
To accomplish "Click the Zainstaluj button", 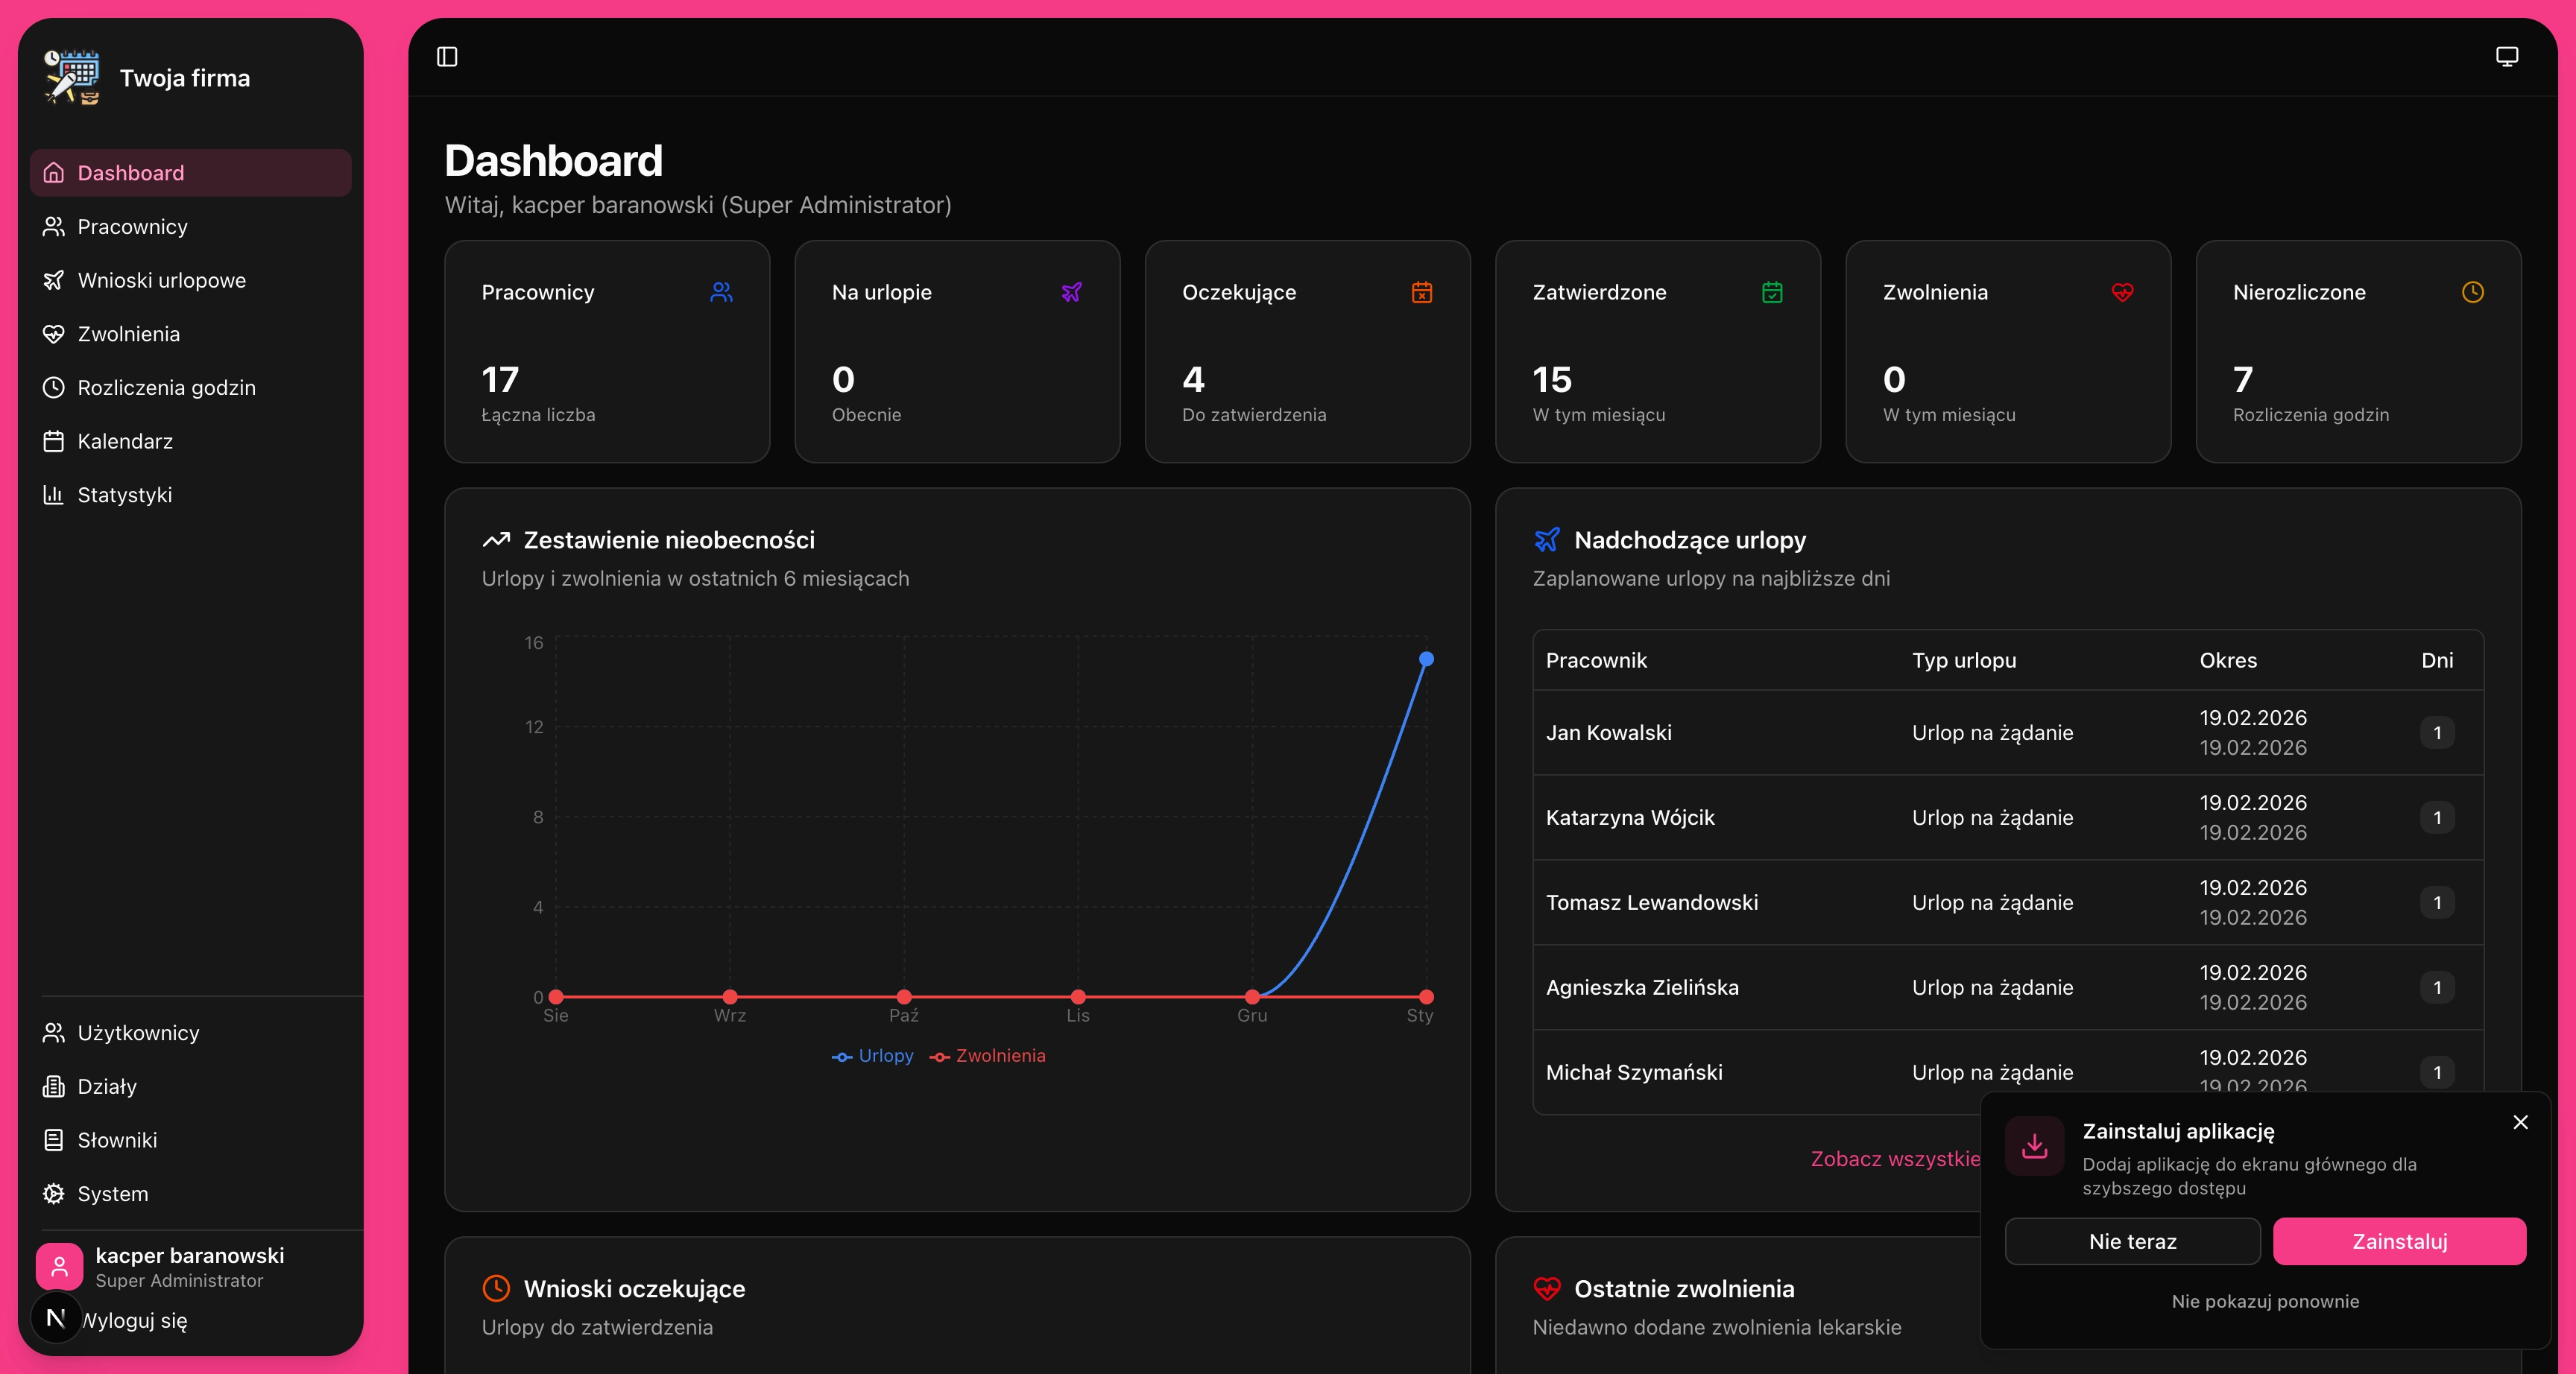I will point(2399,1241).
